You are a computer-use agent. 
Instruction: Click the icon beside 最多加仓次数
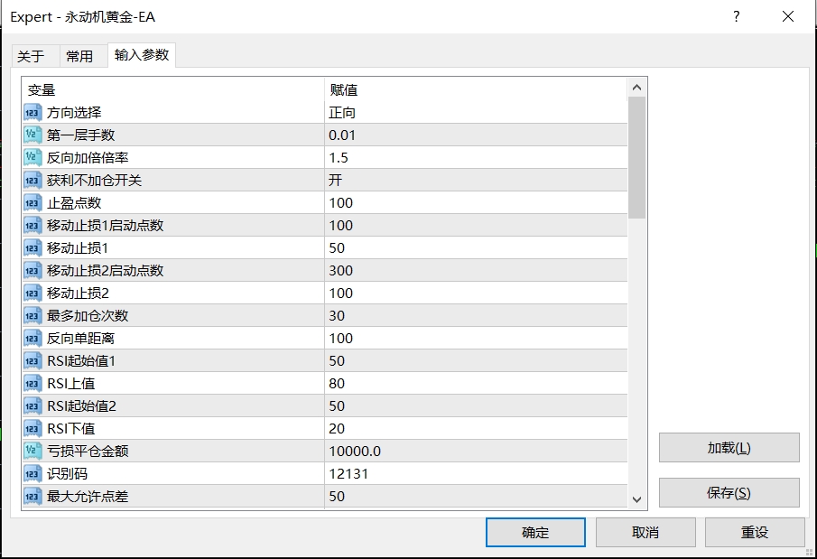coord(32,316)
